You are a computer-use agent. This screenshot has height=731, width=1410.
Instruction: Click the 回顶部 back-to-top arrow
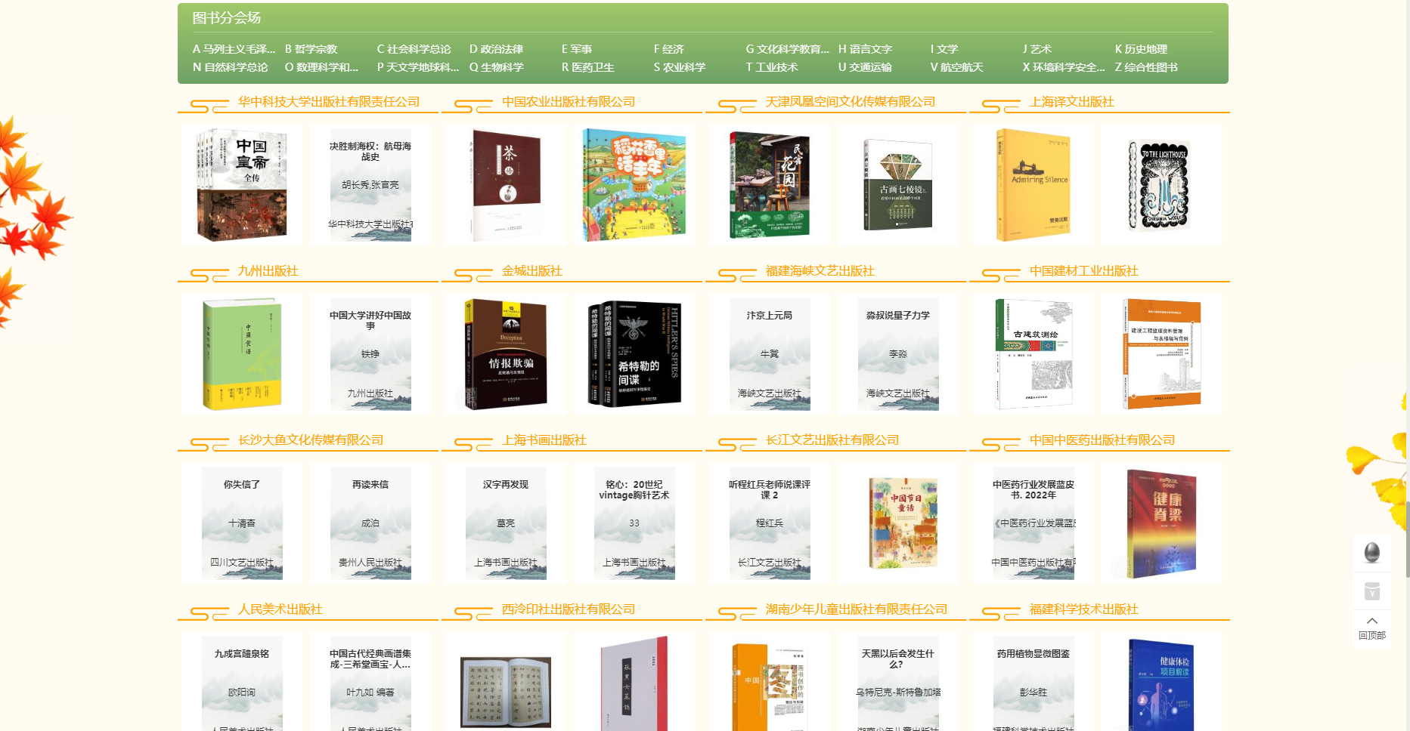(x=1371, y=627)
